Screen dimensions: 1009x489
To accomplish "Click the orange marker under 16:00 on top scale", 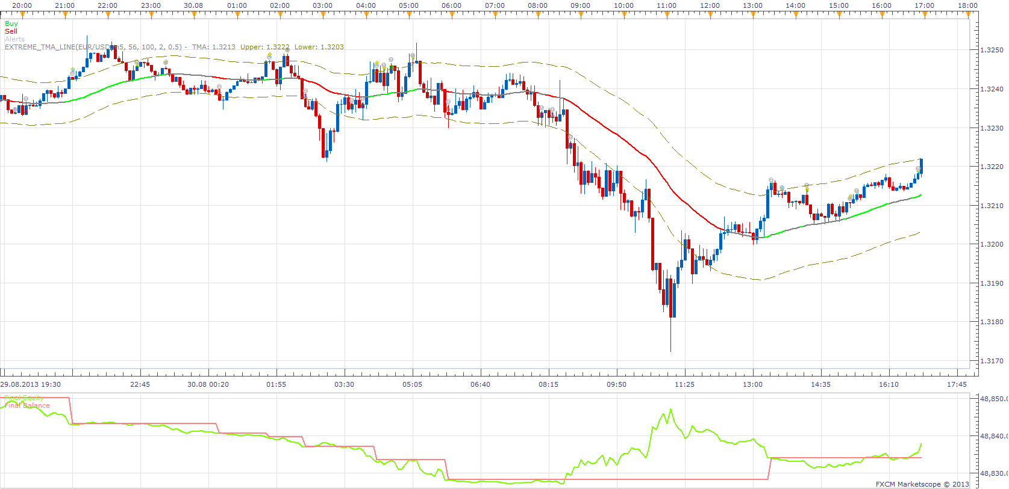I will [882, 14].
